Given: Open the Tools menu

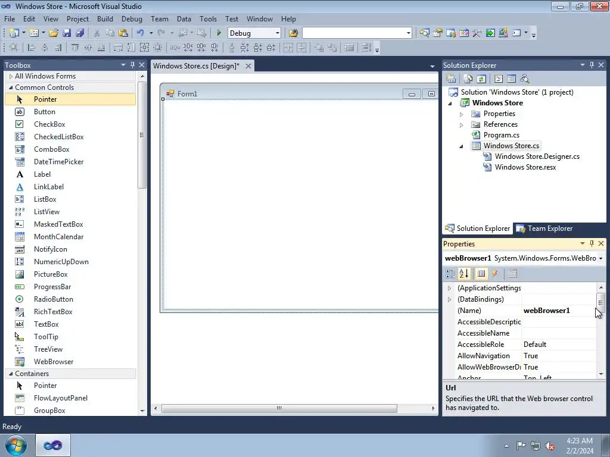Looking at the screenshot, I should pyautogui.click(x=208, y=18).
